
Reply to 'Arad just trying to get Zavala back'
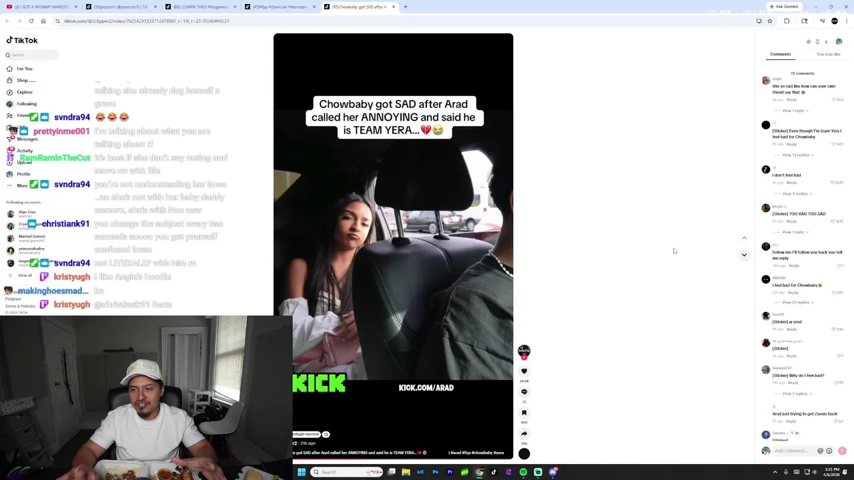click(x=791, y=421)
